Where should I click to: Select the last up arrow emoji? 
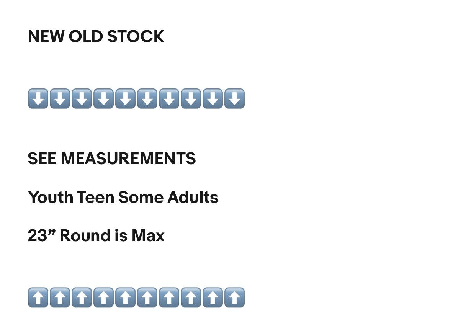(x=234, y=297)
